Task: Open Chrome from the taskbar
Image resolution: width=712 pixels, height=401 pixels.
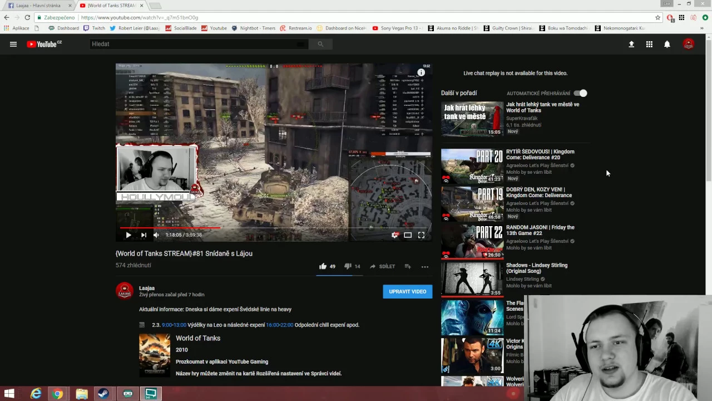Action: pyautogui.click(x=58, y=394)
